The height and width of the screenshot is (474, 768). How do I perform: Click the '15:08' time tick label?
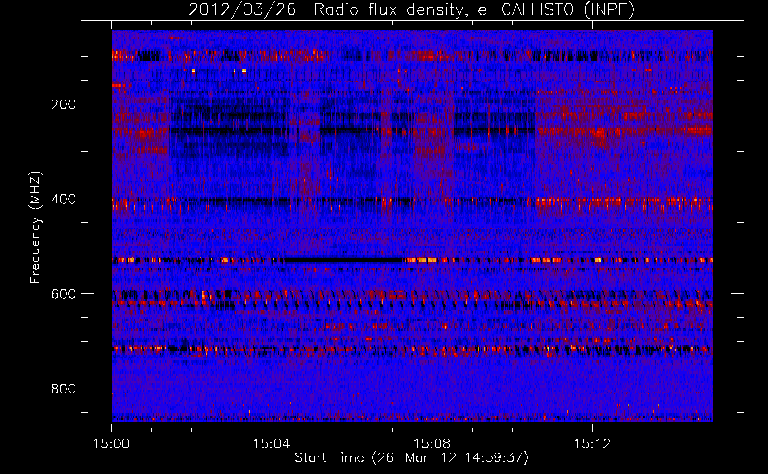[432, 444]
